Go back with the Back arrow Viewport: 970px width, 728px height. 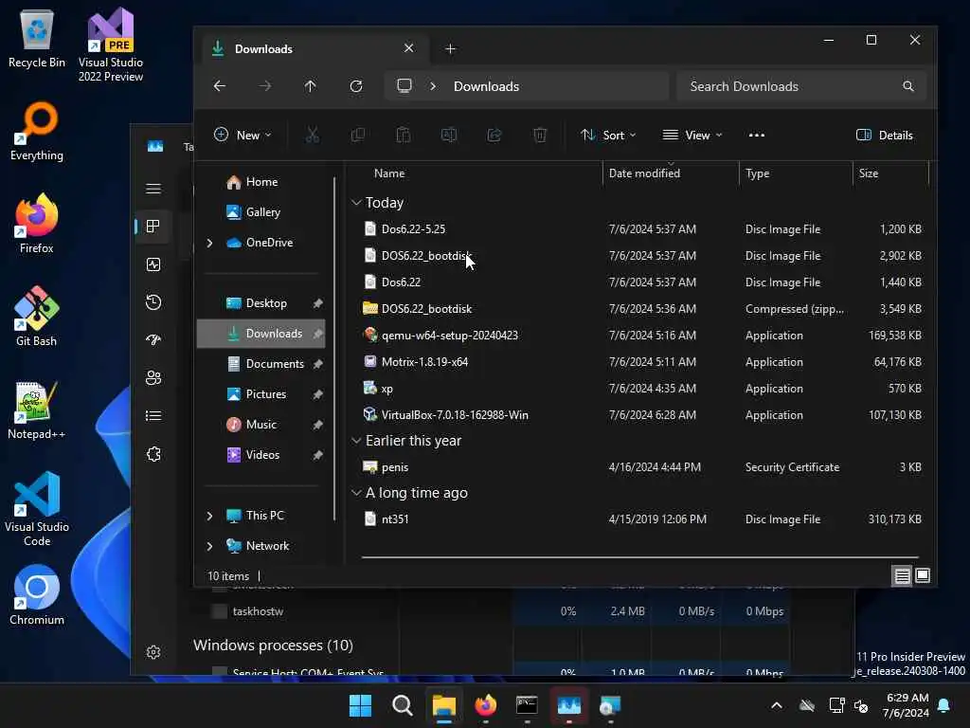tap(220, 86)
